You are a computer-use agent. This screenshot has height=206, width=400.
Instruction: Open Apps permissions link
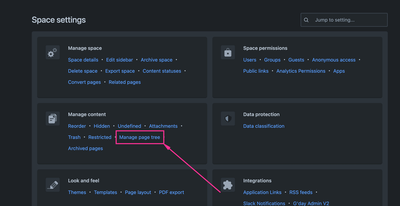click(x=339, y=71)
